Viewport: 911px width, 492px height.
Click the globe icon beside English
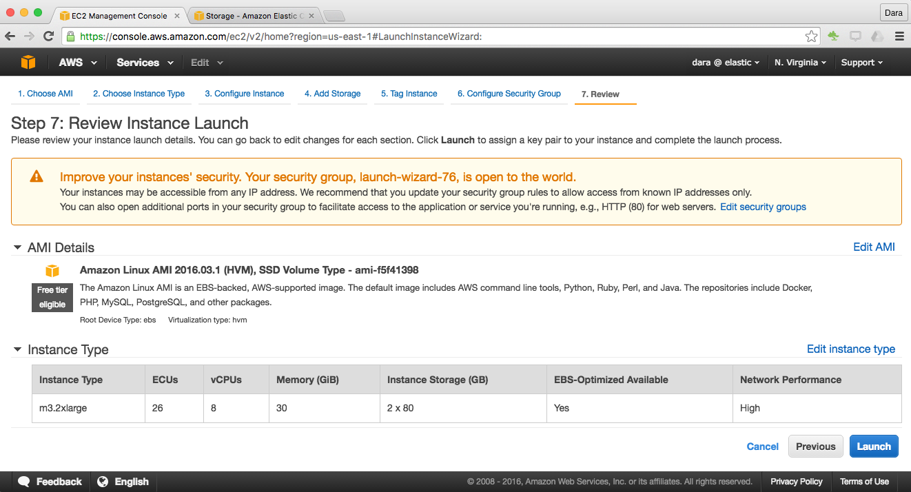tap(103, 482)
